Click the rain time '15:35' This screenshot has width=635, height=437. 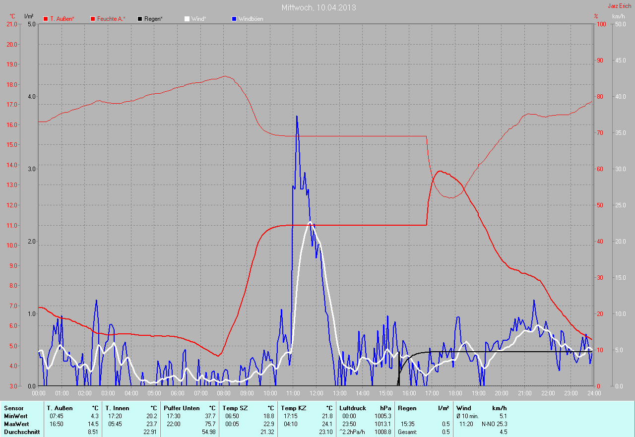[407, 424]
